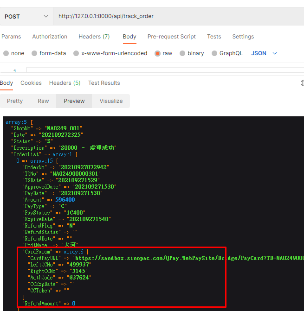
Task: Open the request Headers (7) tab
Action: click(x=94, y=37)
